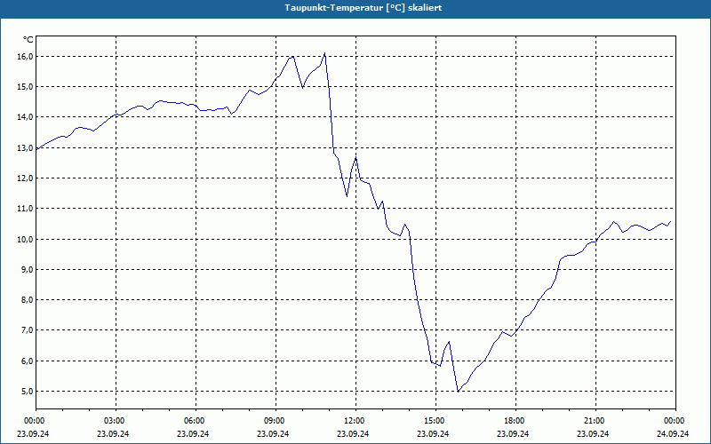711x444 pixels.
Task: Click the '23.09.24' date under '03:00'
Action: point(113,433)
